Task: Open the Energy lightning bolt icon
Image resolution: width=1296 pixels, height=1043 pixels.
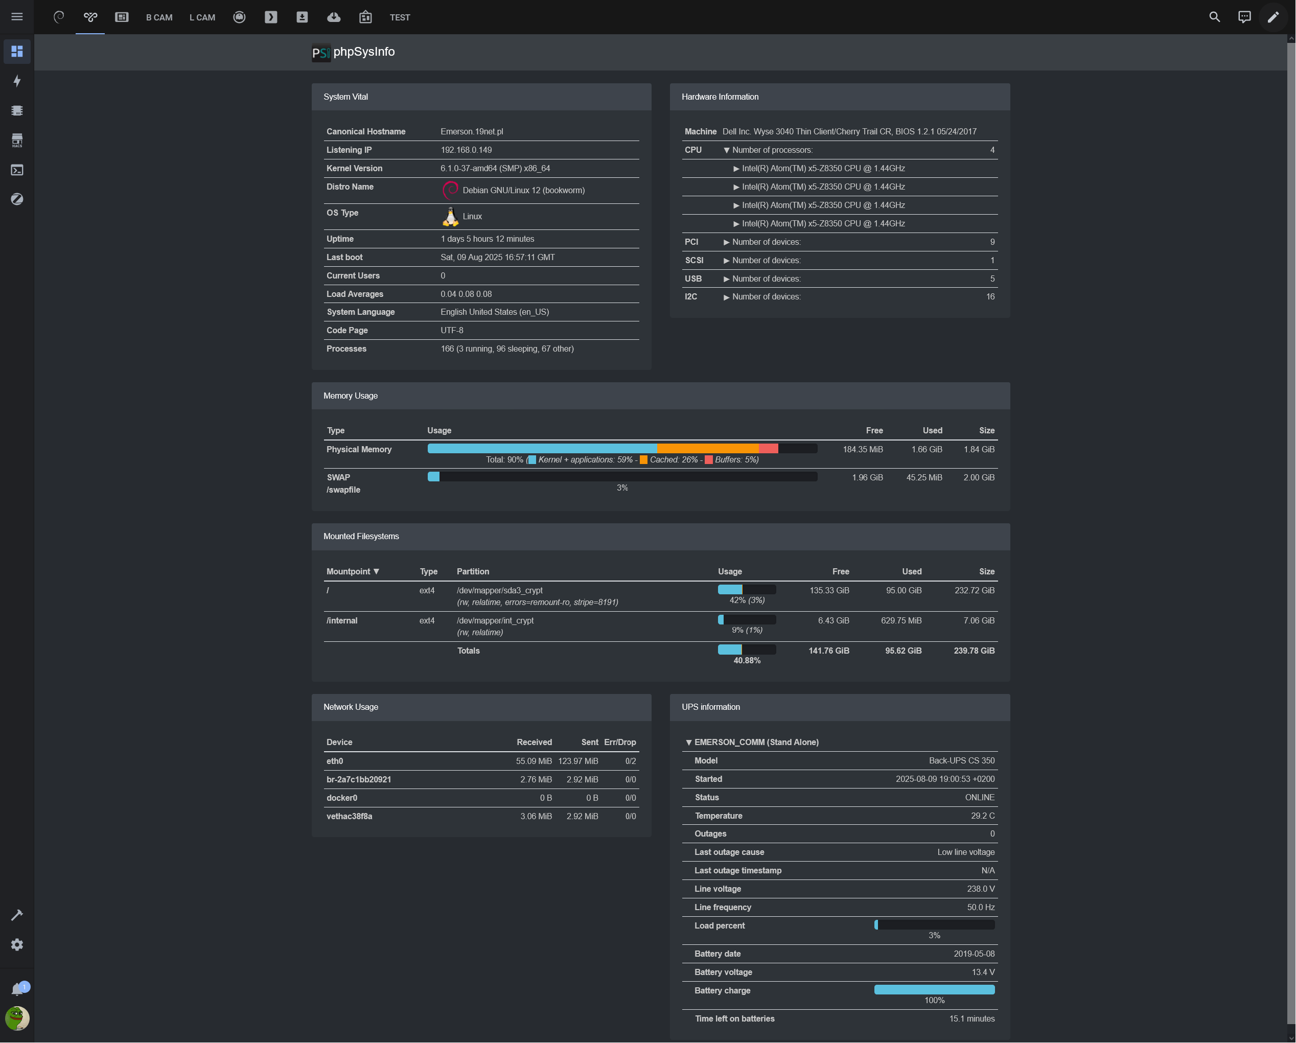Action: click(17, 81)
